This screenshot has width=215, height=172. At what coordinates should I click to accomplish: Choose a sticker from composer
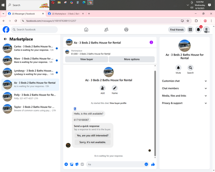coord(77,164)
